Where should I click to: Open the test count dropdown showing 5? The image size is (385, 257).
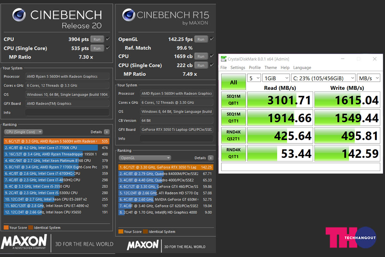tap(254, 78)
